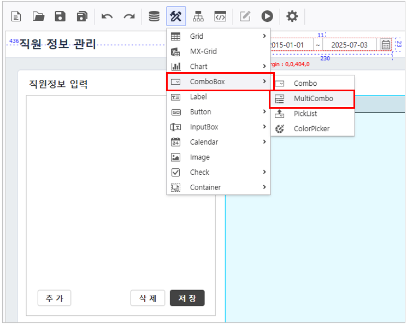407x324 pixels.
Task: Click the save icon in toolbar
Action: click(60, 16)
